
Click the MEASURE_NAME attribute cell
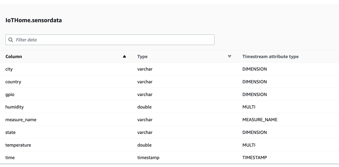click(x=260, y=120)
